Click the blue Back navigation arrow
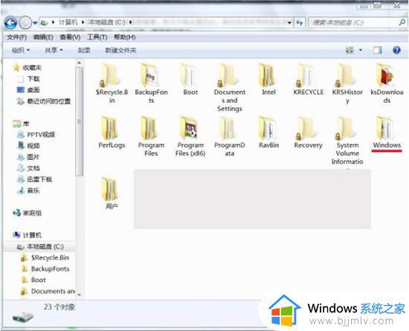Viewport: 409px width, 331px height. tap(10, 23)
